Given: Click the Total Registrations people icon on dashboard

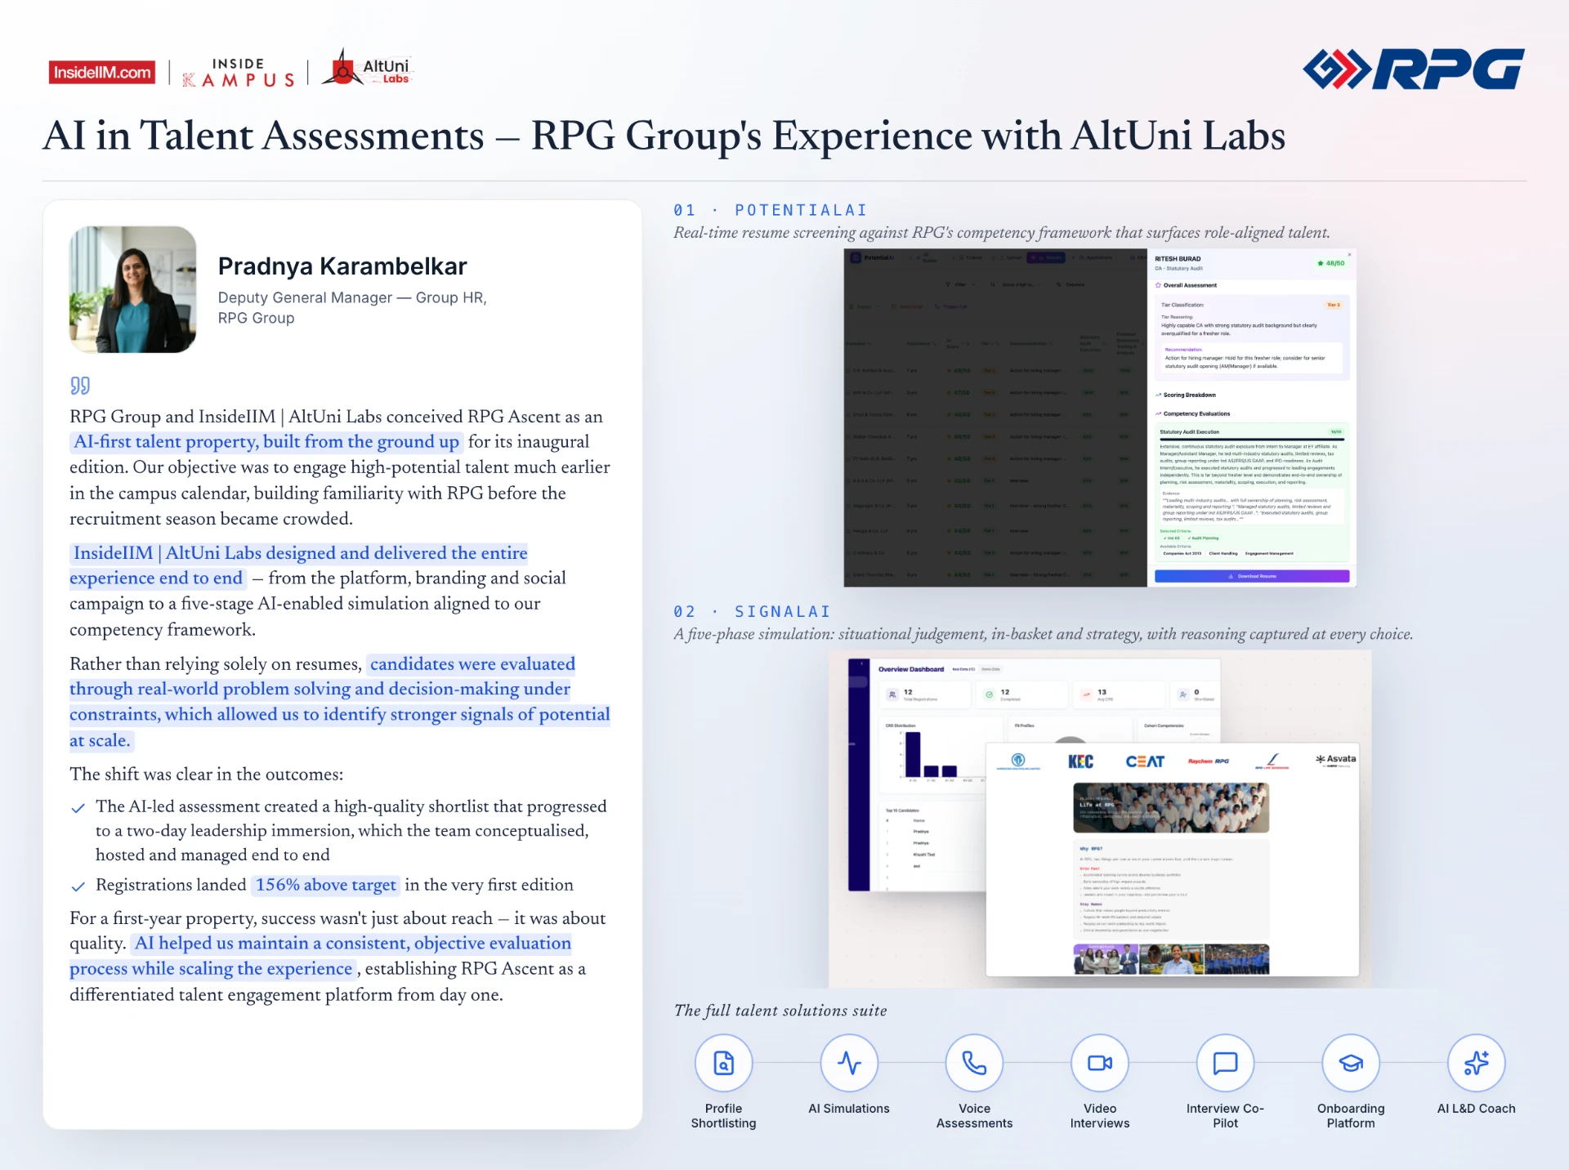Looking at the screenshot, I should [x=892, y=694].
